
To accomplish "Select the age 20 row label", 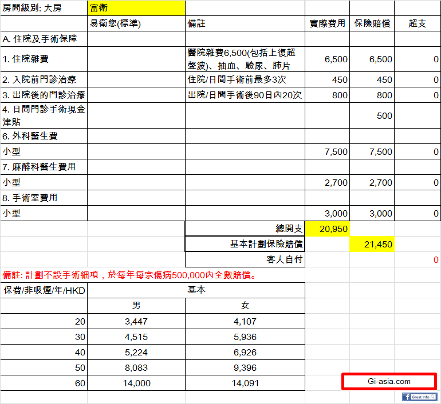I will (44, 321).
